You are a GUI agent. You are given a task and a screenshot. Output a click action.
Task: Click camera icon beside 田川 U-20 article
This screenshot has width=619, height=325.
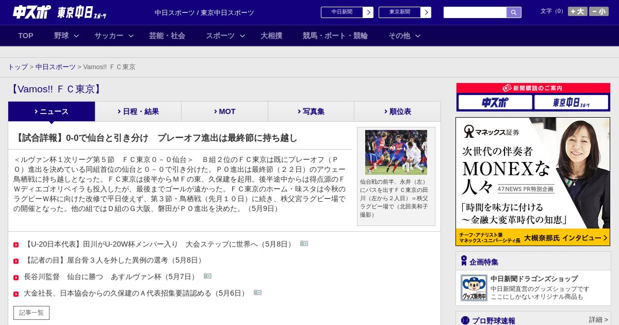[304, 243]
